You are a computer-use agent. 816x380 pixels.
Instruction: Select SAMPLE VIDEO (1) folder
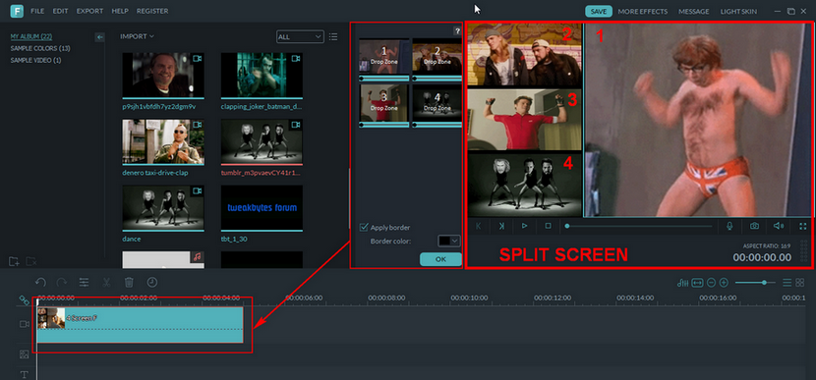click(35, 60)
